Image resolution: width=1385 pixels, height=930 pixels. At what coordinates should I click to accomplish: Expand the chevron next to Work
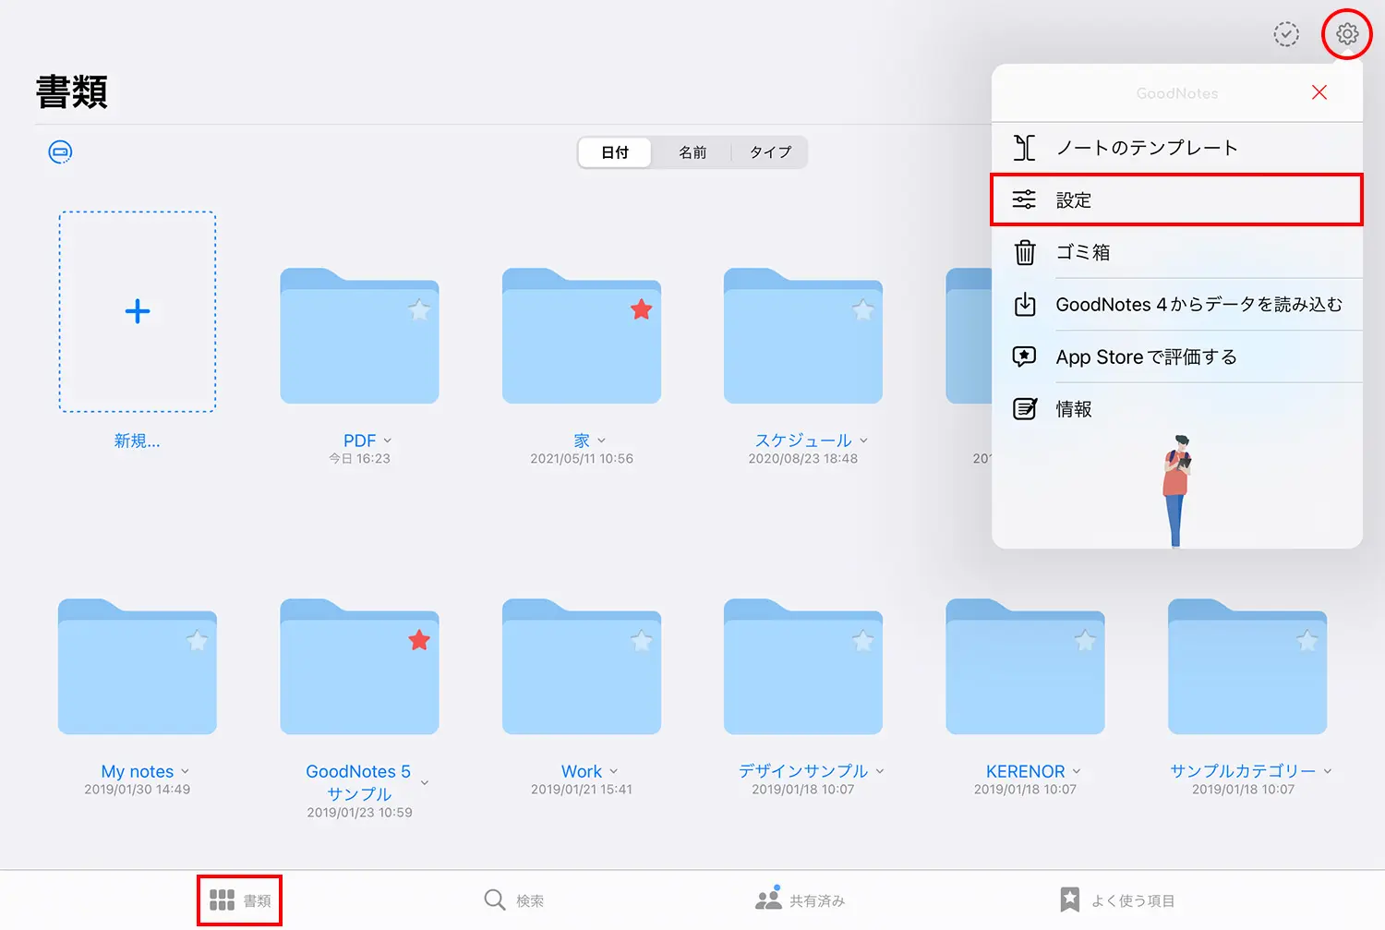click(614, 771)
